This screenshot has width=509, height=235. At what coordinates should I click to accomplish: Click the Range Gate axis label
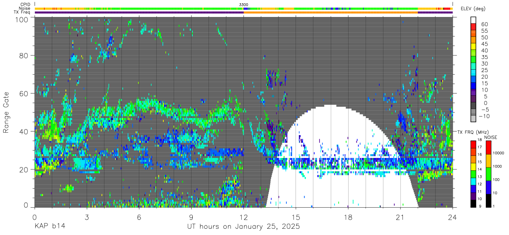6,112
